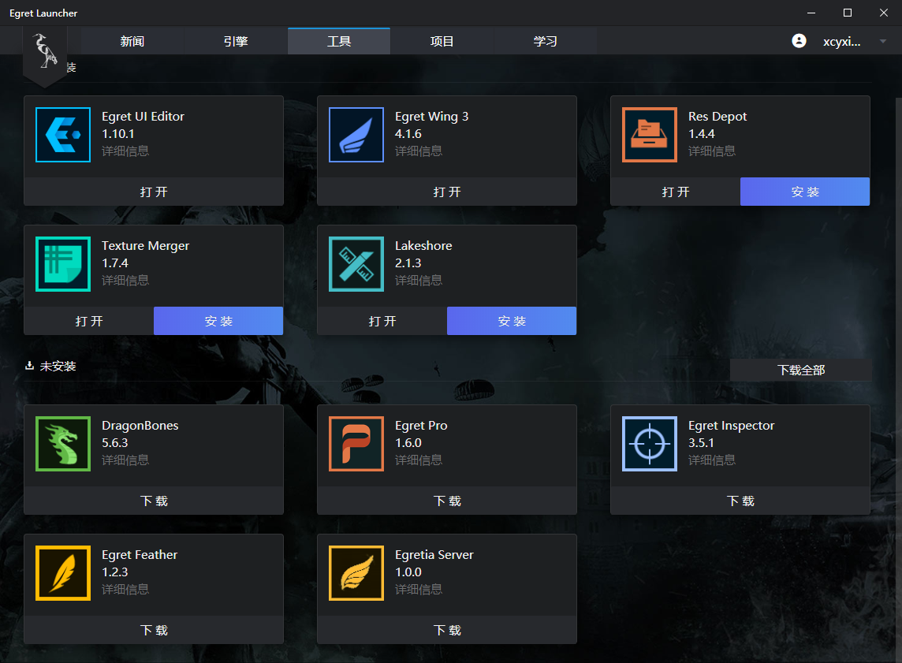The height and width of the screenshot is (663, 902).
Task: Download Egret Inspector with 下载 button
Action: (x=740, y=501)
